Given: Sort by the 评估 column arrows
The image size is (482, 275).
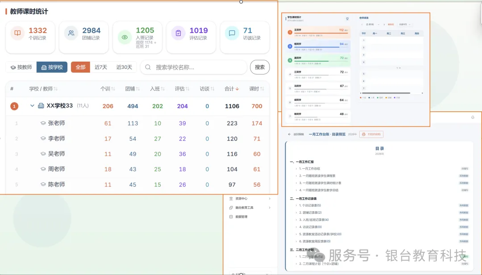Looking at the screenshot, I should (x=187, y=89).
